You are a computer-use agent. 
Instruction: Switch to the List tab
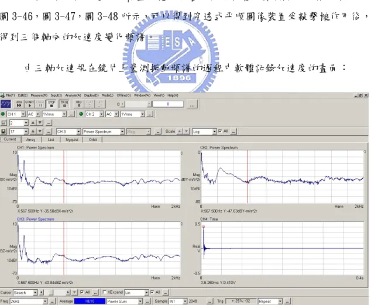coord(51,139)
